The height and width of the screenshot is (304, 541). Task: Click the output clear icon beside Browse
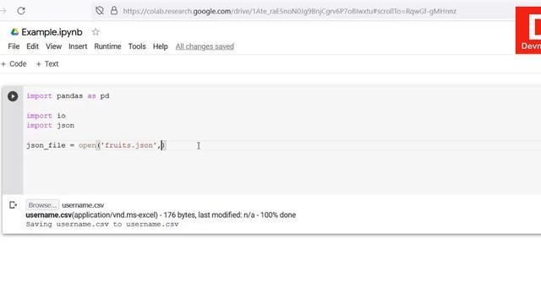[14, 205]
